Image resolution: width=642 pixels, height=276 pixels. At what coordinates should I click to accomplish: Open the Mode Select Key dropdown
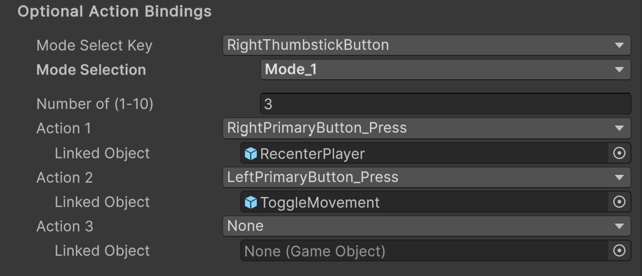point(426,45)
